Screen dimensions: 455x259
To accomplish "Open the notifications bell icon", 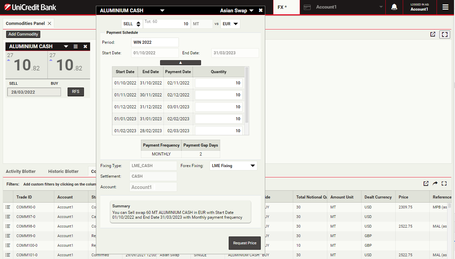I will 394,7.
